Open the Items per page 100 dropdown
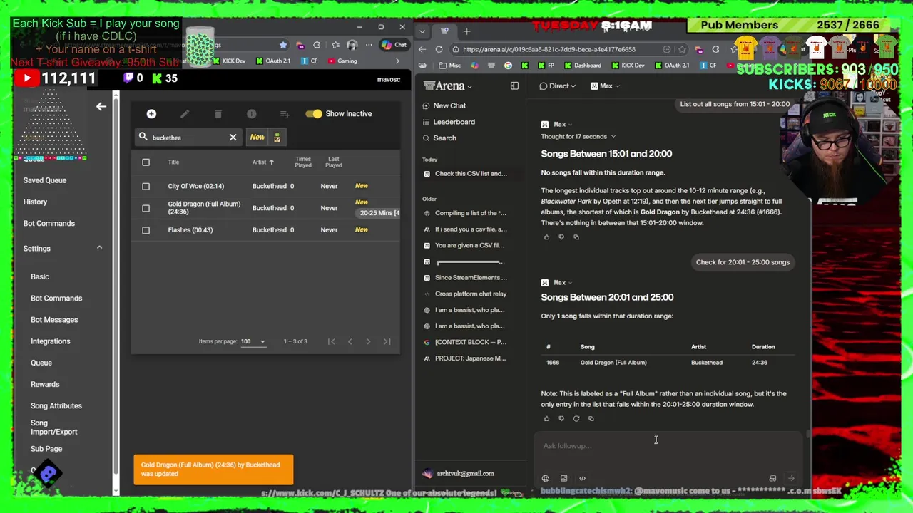Image resolution: width=913 pixels, height=513 pixels. pos(253,341)
